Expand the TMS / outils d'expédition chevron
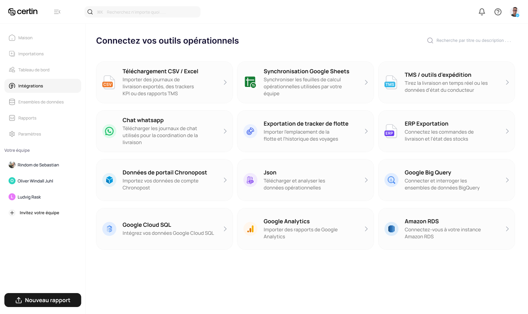 click(x=507, y=82)
